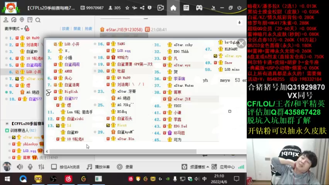The image size is (329, 185).
Task: Click the shield icon in title bar
Action: [149, 8]
